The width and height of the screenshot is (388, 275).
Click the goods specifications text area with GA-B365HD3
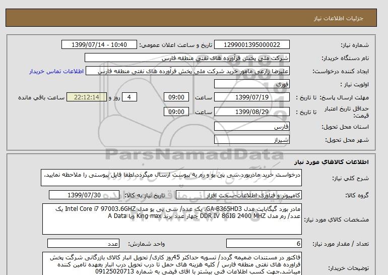[x=172, y=219]
